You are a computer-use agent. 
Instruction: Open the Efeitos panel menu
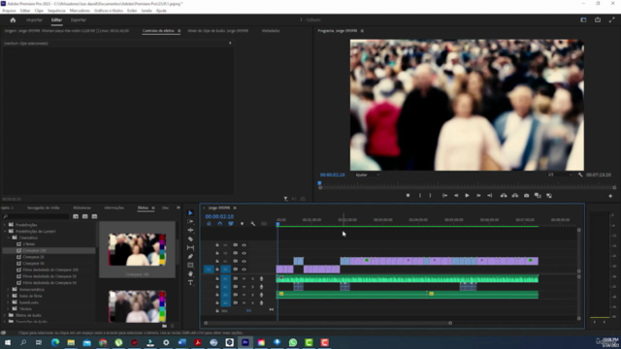[x=153, y=208]
